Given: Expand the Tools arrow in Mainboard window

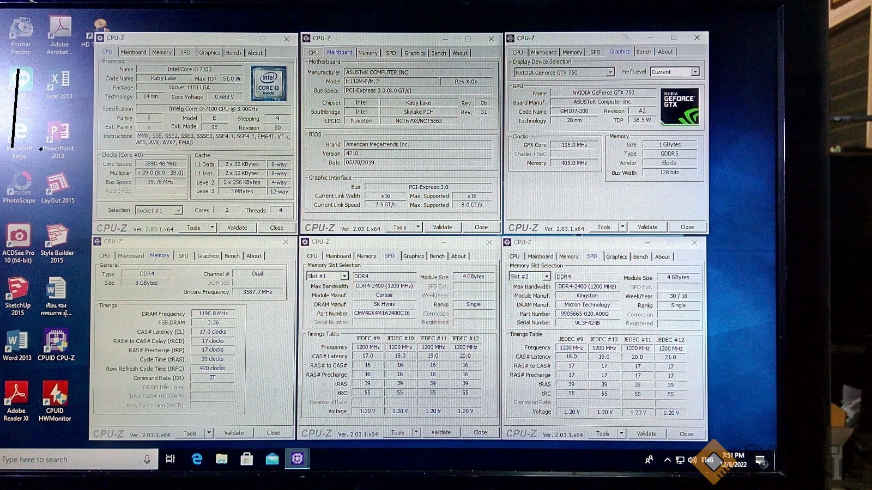Looking at the screenshot, I should coord(418,227).
